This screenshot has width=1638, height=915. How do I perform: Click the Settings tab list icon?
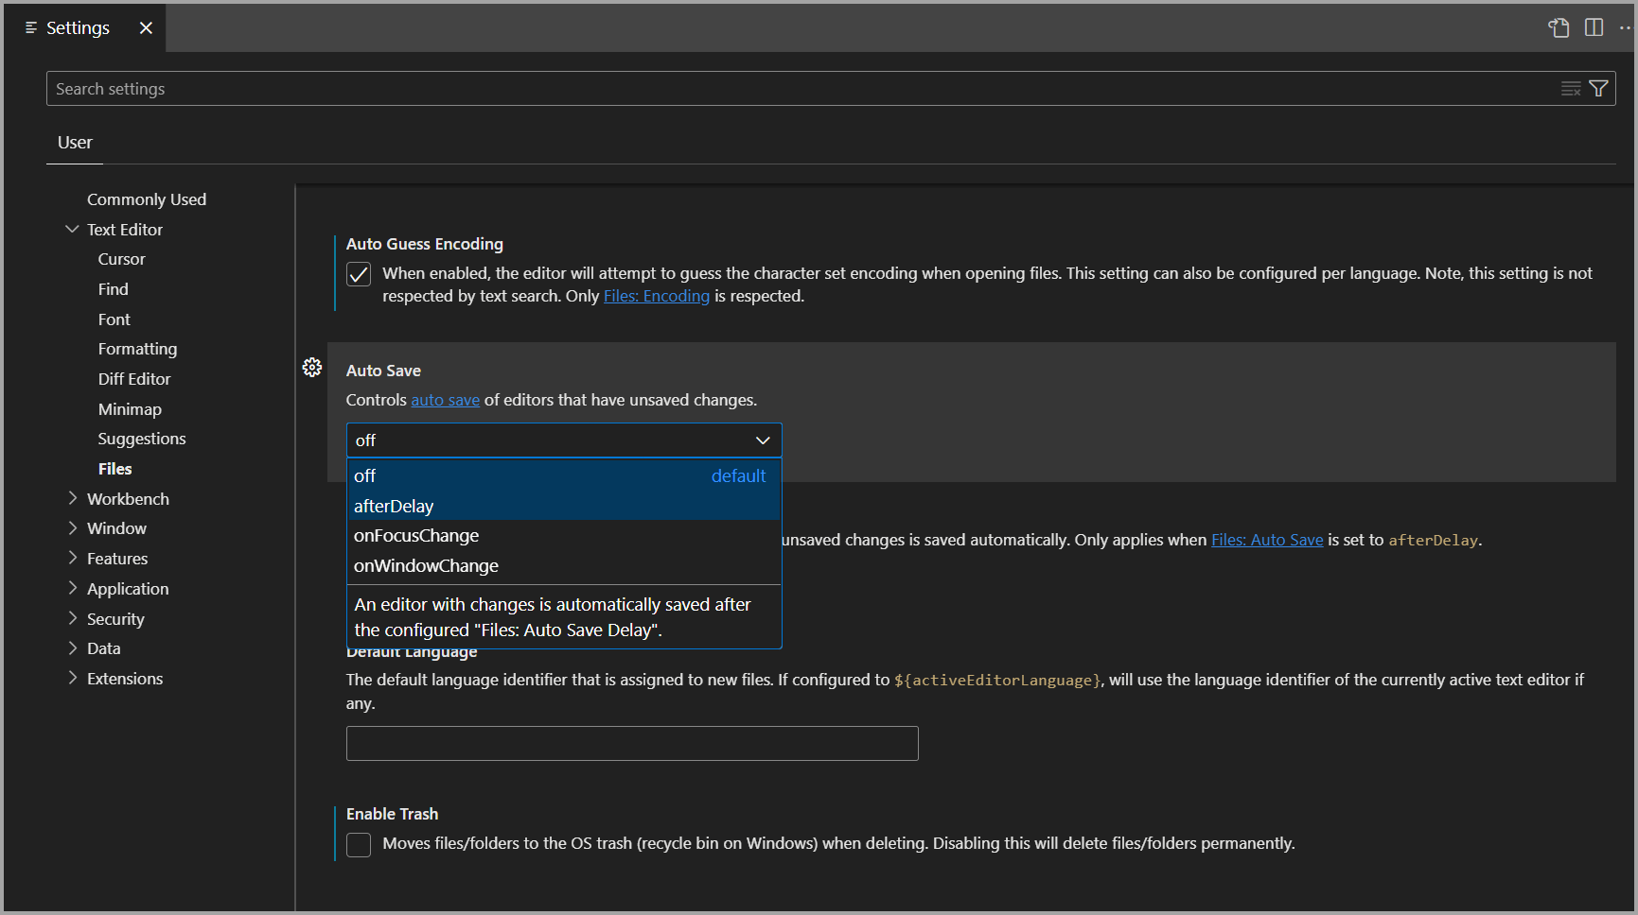click(x=29, y=27)
